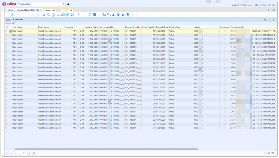Check the first Depreciation row's selection checkbox
This screenshot has width=279, height=158.
tap(6, 31)
